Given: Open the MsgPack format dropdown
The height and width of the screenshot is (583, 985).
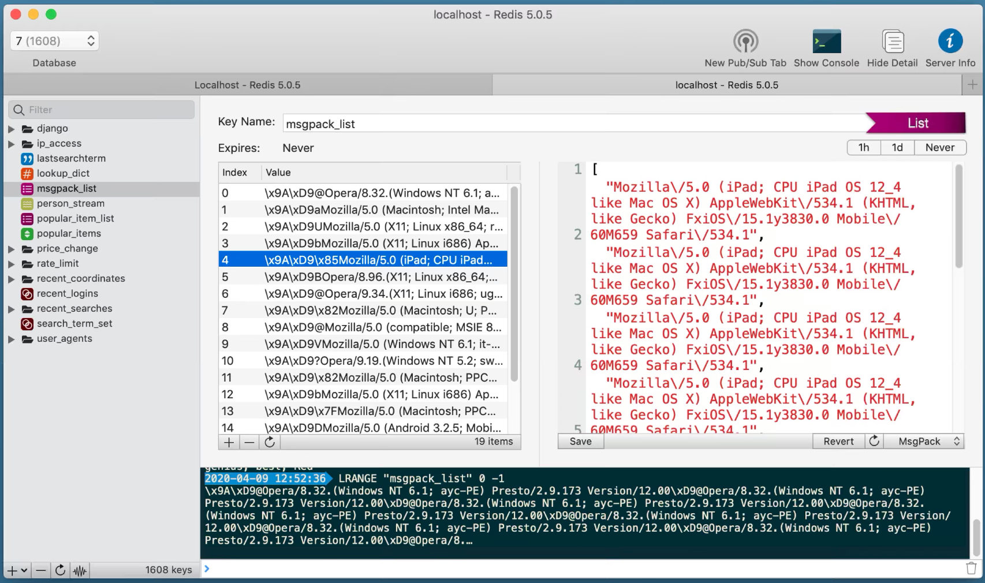Looking at the screenshot, I should tap(924, 441).
